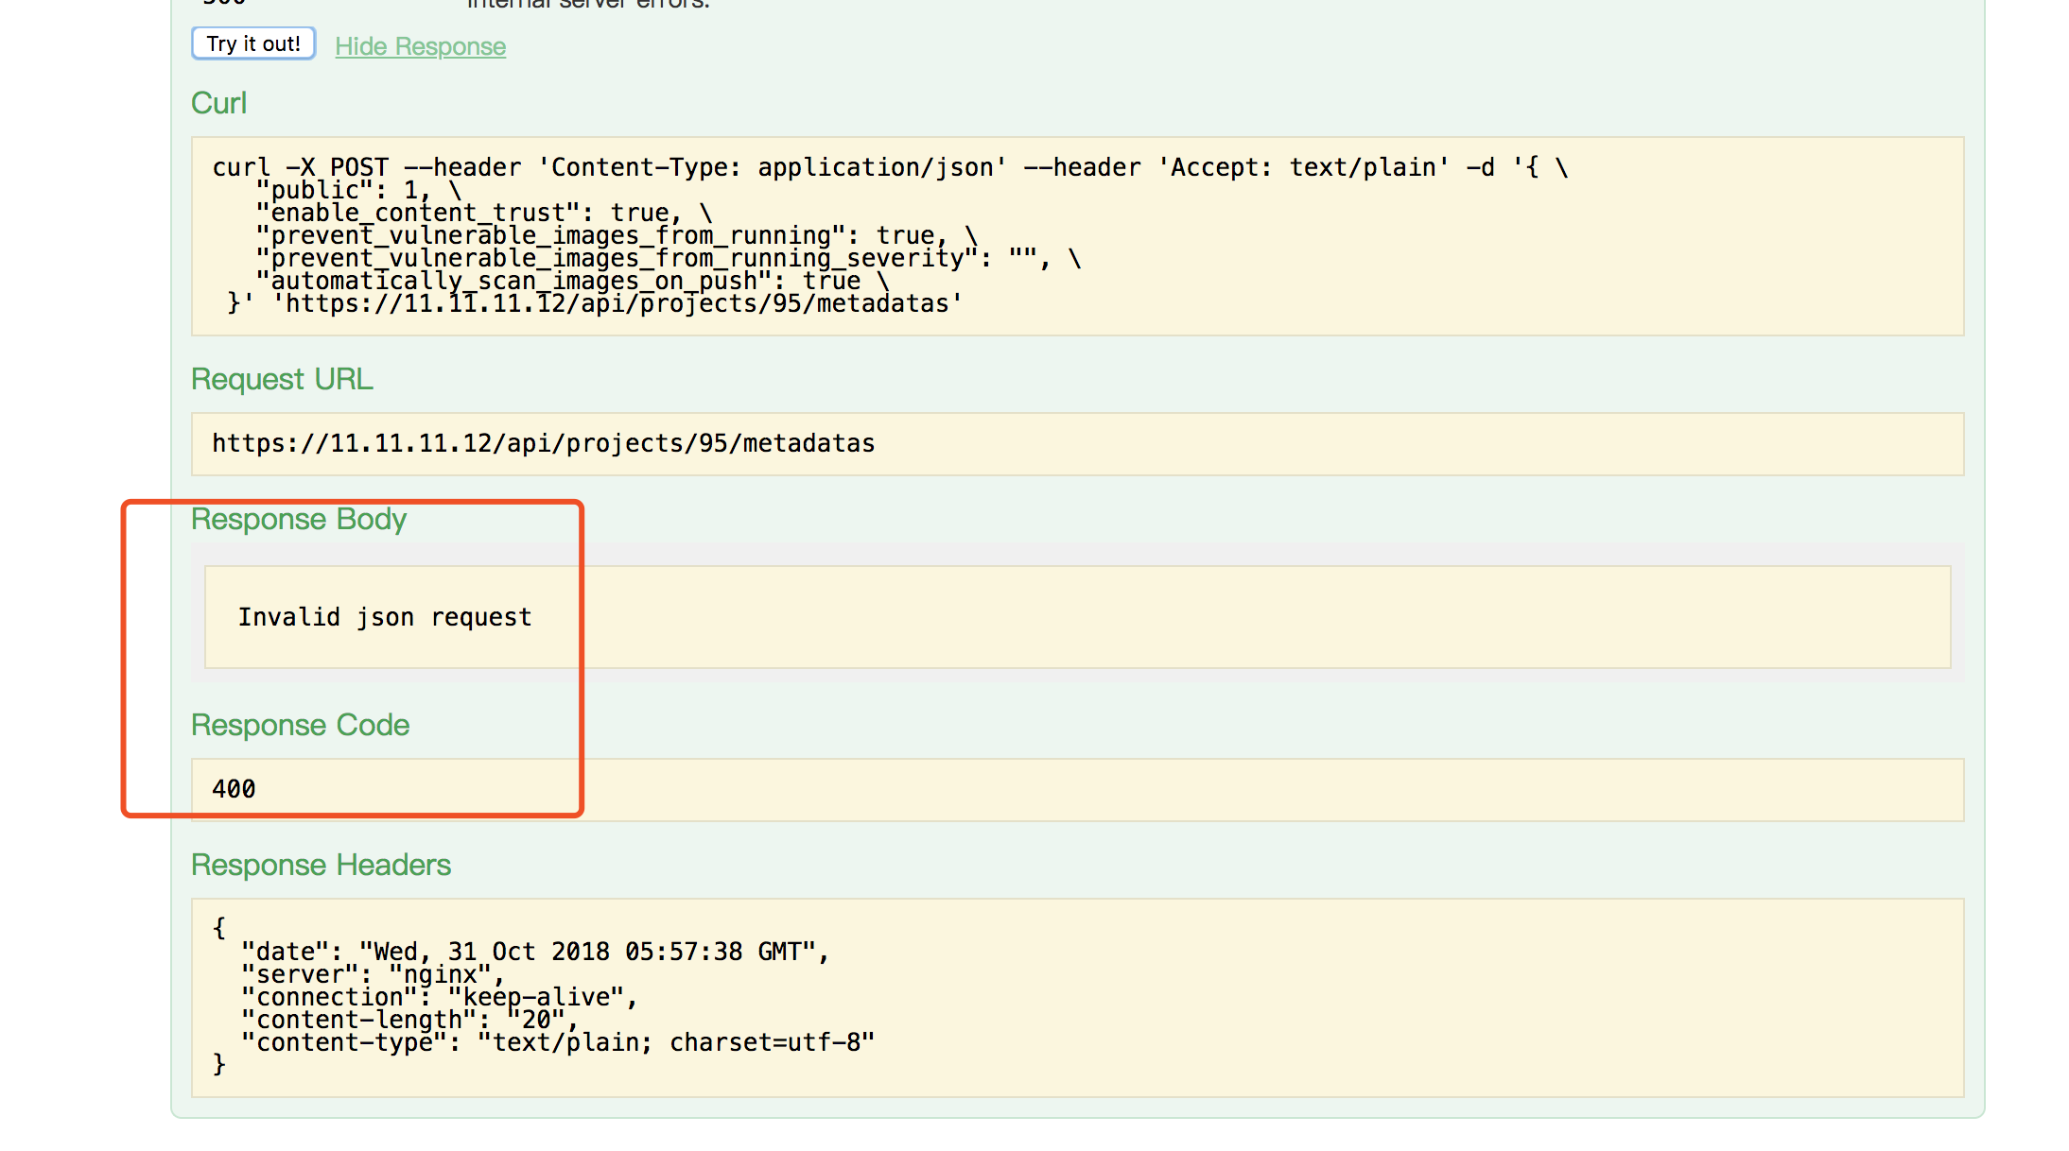Click the "content-type" header line
This screenshot has width=2069, height=1151.
click(557, 1042)
